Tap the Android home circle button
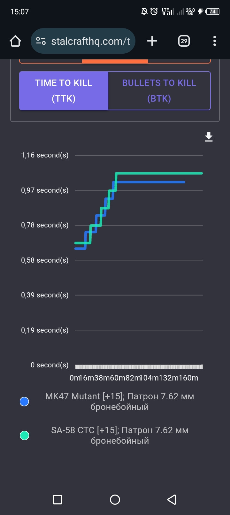Image resolution: width=230 pixels, height=515 pixels. pos(115,500)
